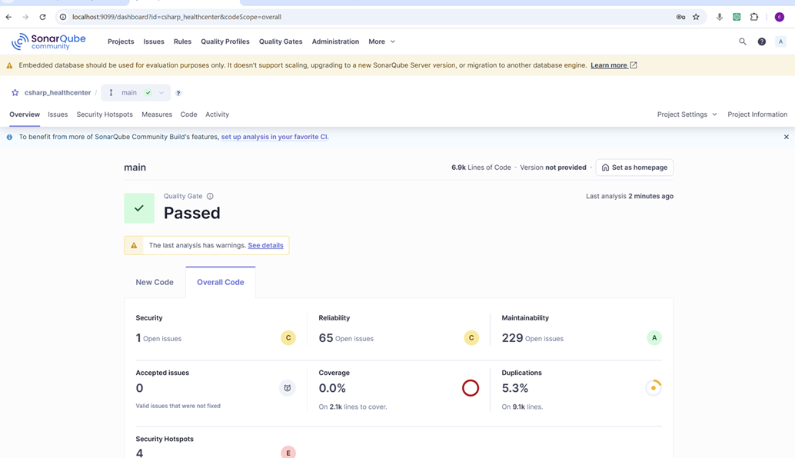Screen dimensions: 795x458
Task: Open the search magnifier icon
Action: (x=742, y=41)
